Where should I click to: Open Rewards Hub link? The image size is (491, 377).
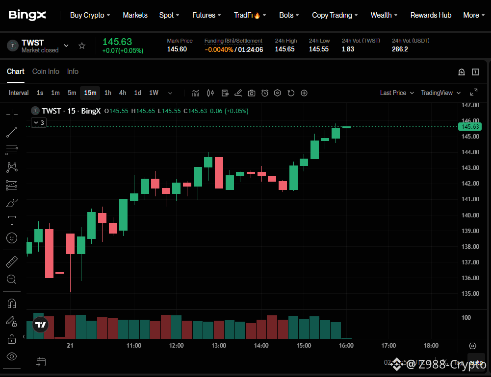click(x=431, y=15)
